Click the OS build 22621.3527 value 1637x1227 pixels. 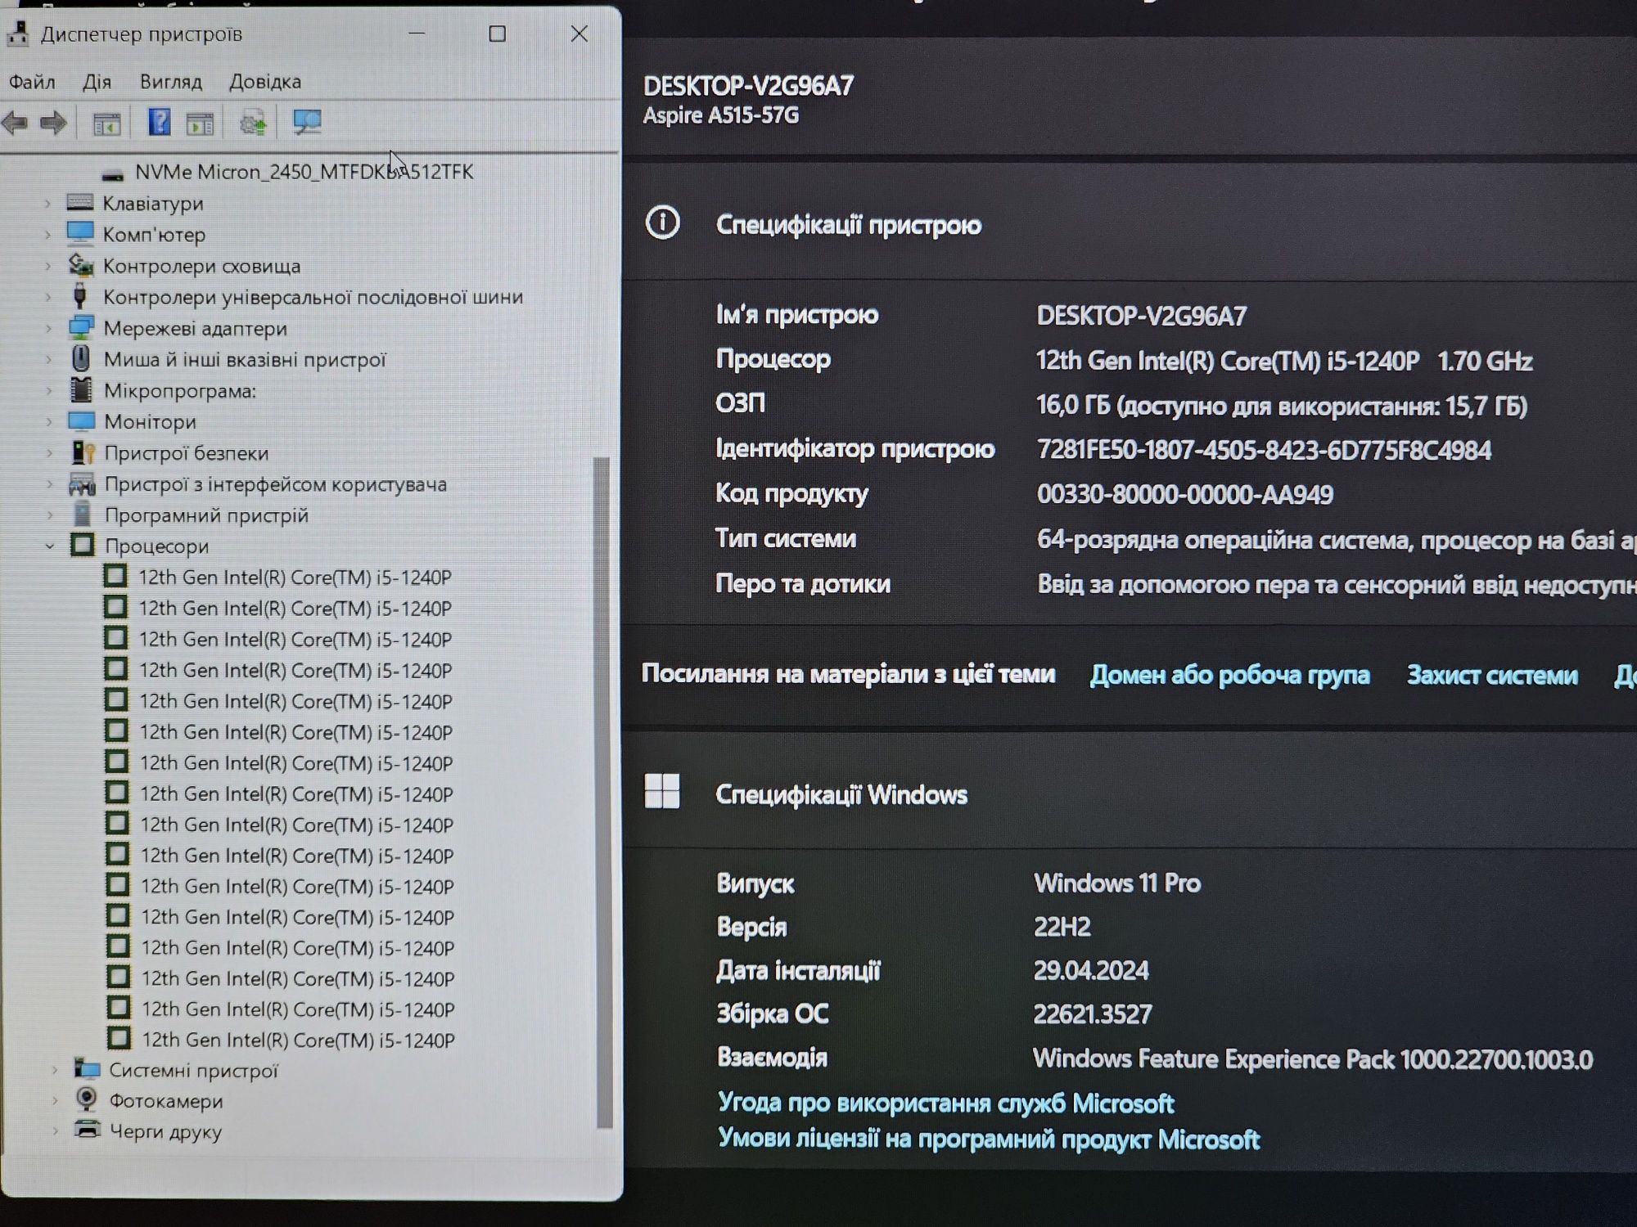click(x=1092, y=1014)
